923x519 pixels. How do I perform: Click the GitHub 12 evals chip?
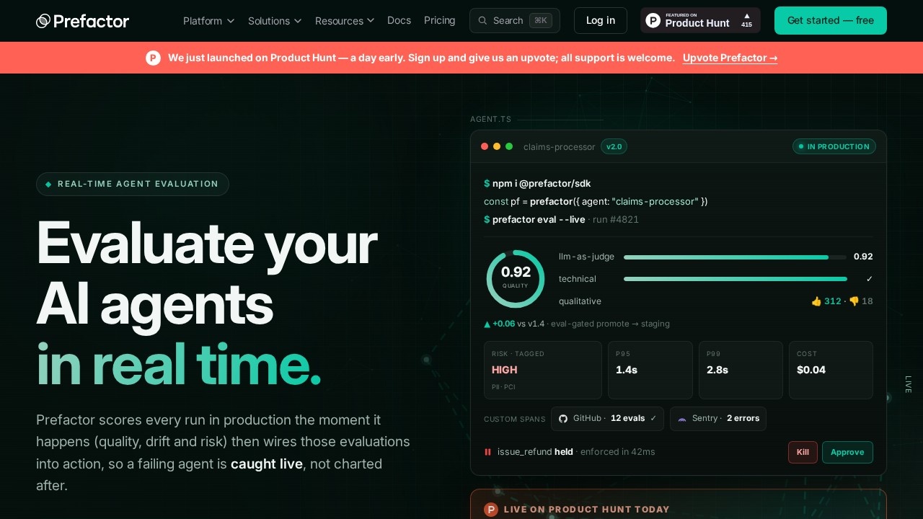click(607, 418)
